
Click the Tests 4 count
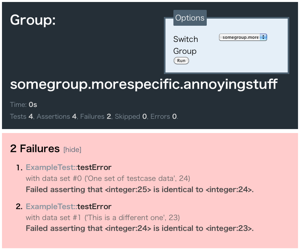(21, 116)
